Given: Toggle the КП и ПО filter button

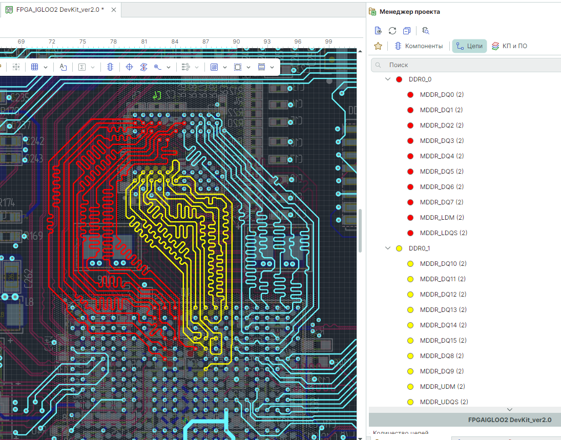Looking at the screenshot, I should (509, 46).
